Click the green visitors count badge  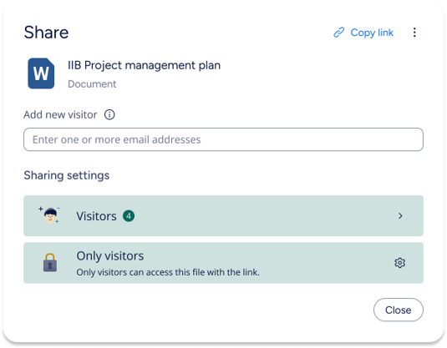tap(129, 216)
